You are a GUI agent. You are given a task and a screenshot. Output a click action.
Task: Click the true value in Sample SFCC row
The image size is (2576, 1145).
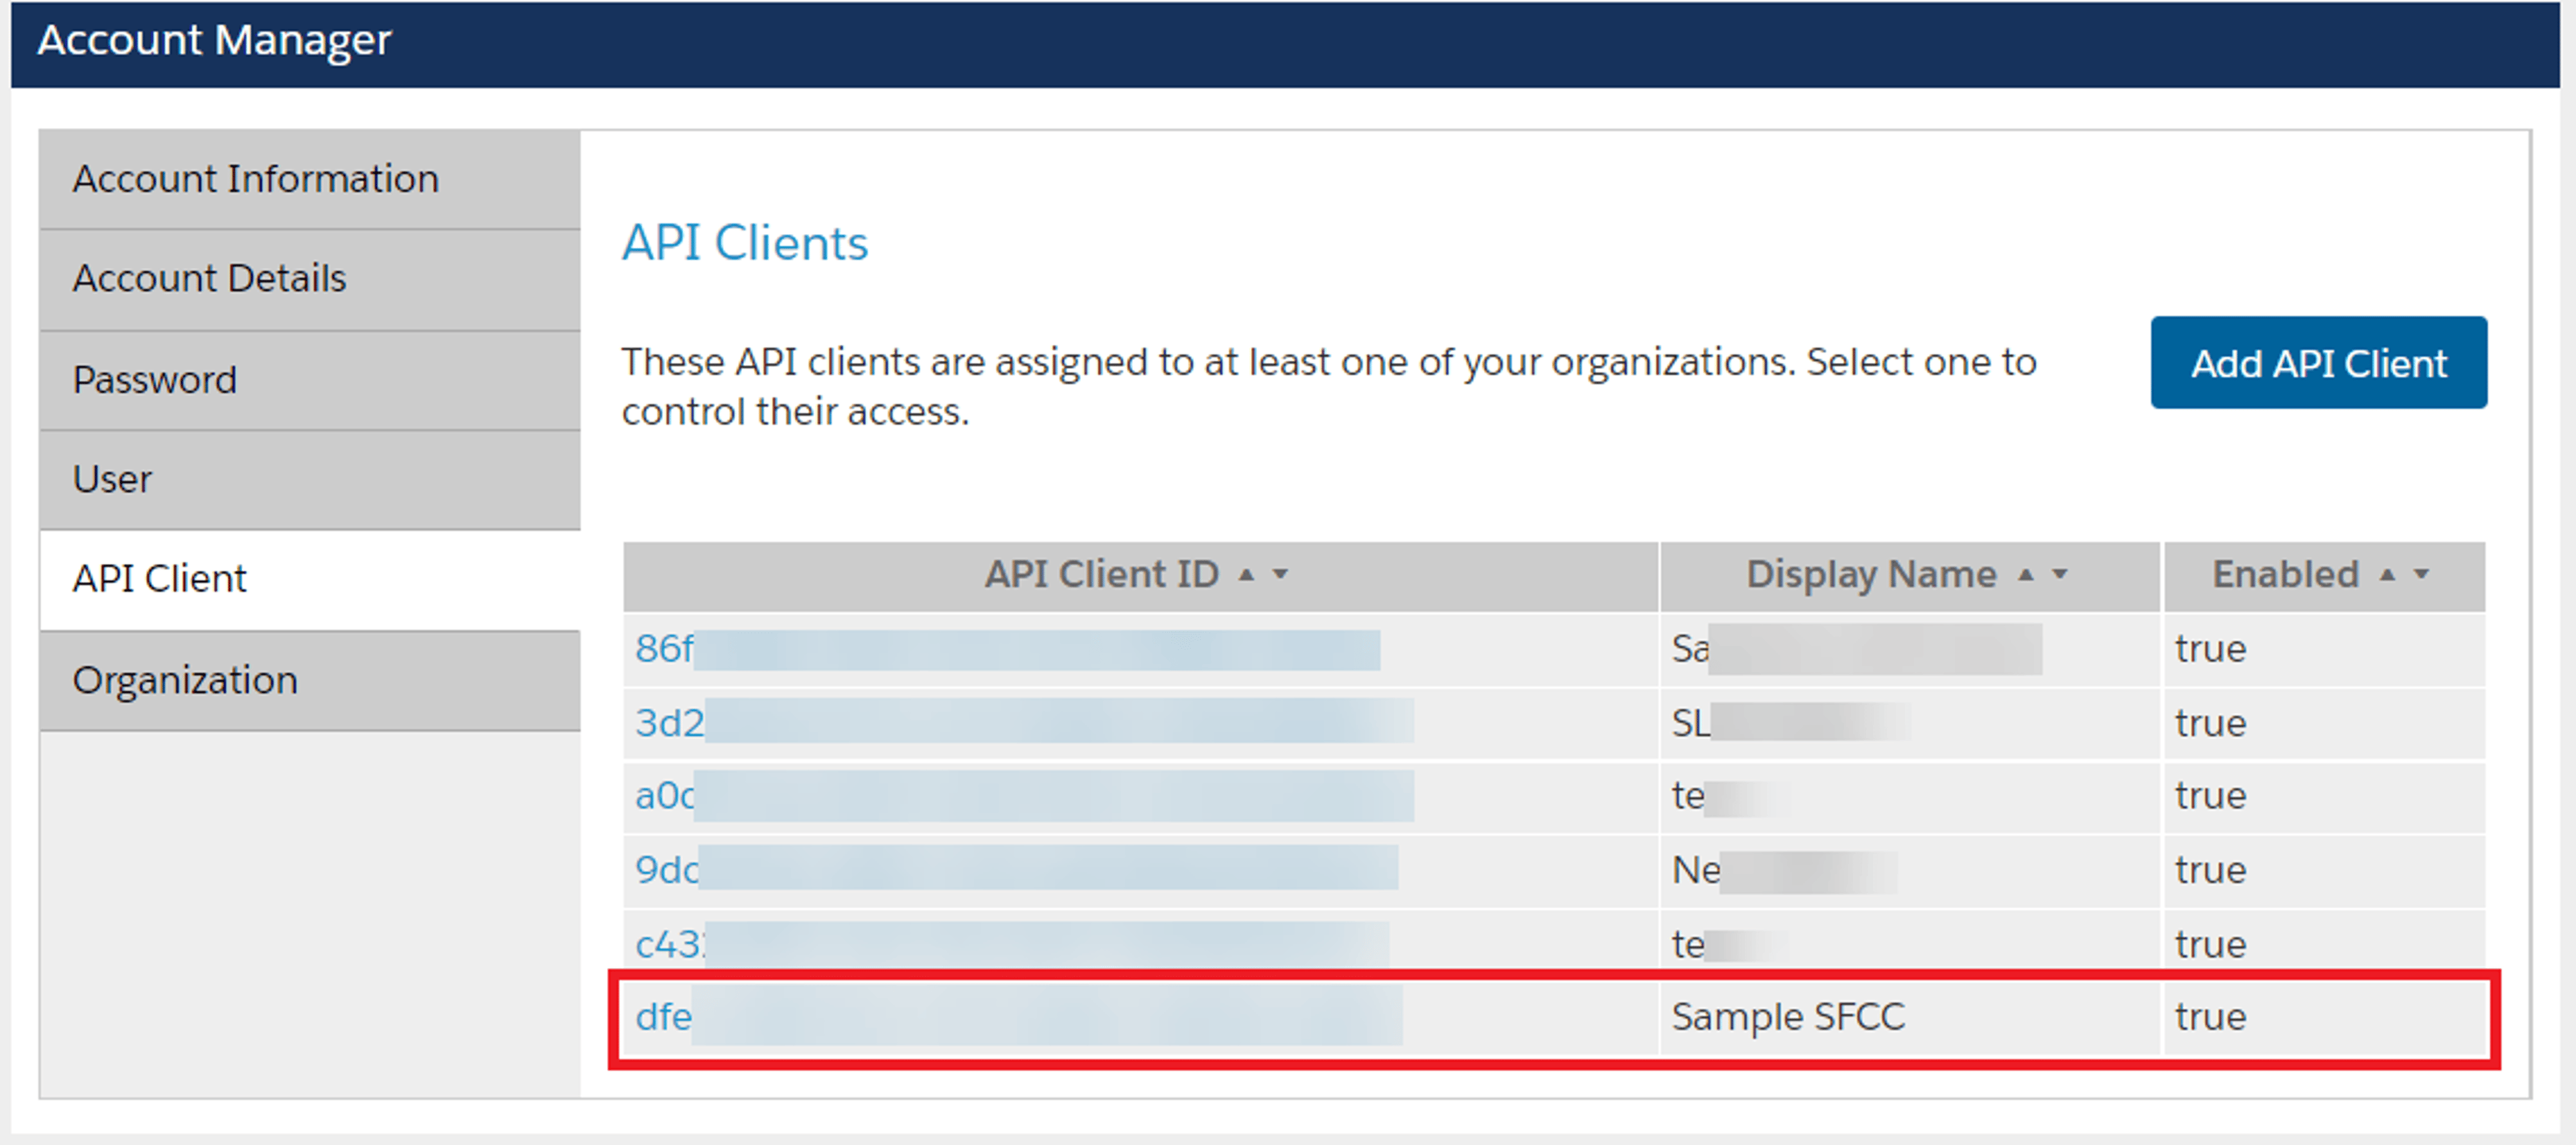point(2211,1017)
